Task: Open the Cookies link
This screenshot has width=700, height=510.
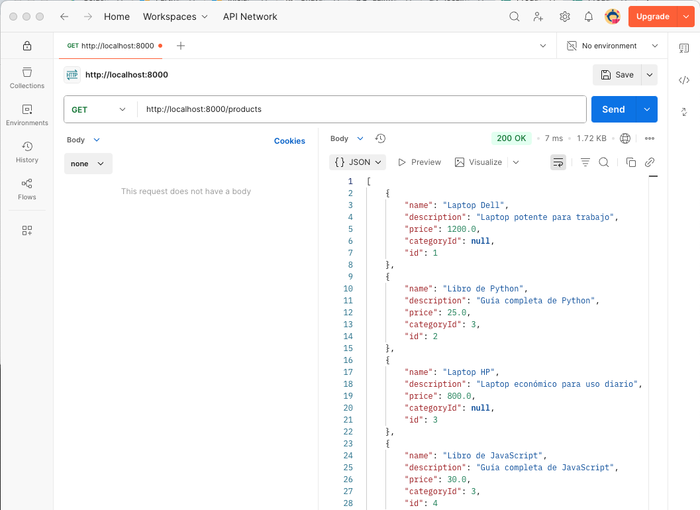Action: click(289, 140)
